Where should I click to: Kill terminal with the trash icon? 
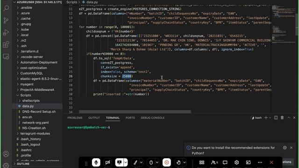point(282,118)
